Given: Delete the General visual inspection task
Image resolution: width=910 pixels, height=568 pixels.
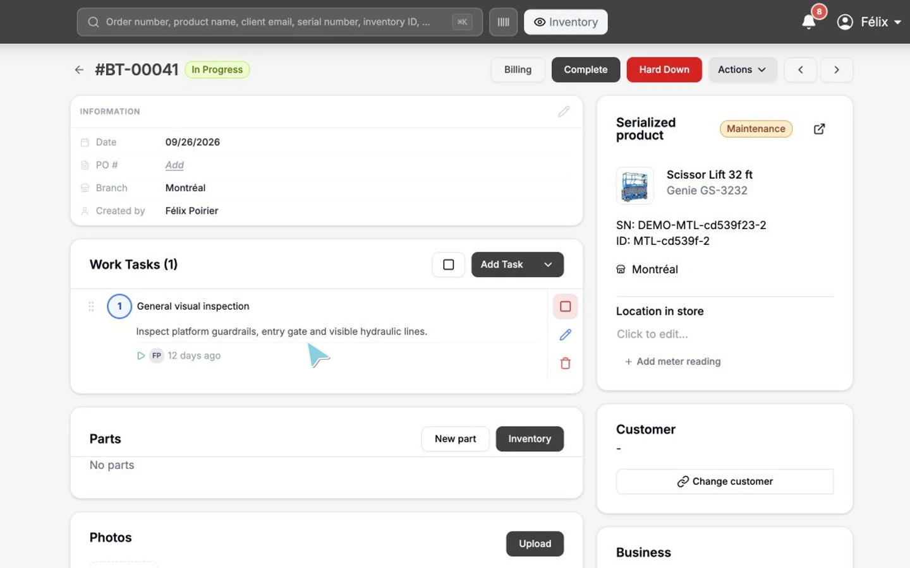Looking at the screenshot, I should [x=566, y=363].
